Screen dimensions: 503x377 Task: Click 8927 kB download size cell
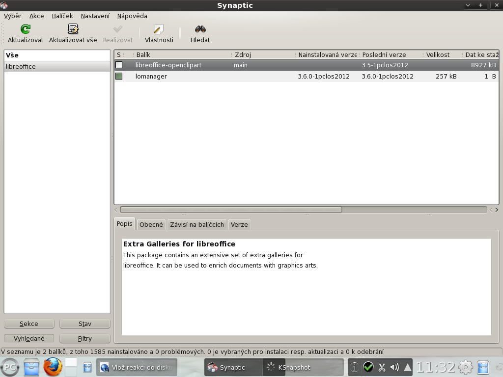483,65
